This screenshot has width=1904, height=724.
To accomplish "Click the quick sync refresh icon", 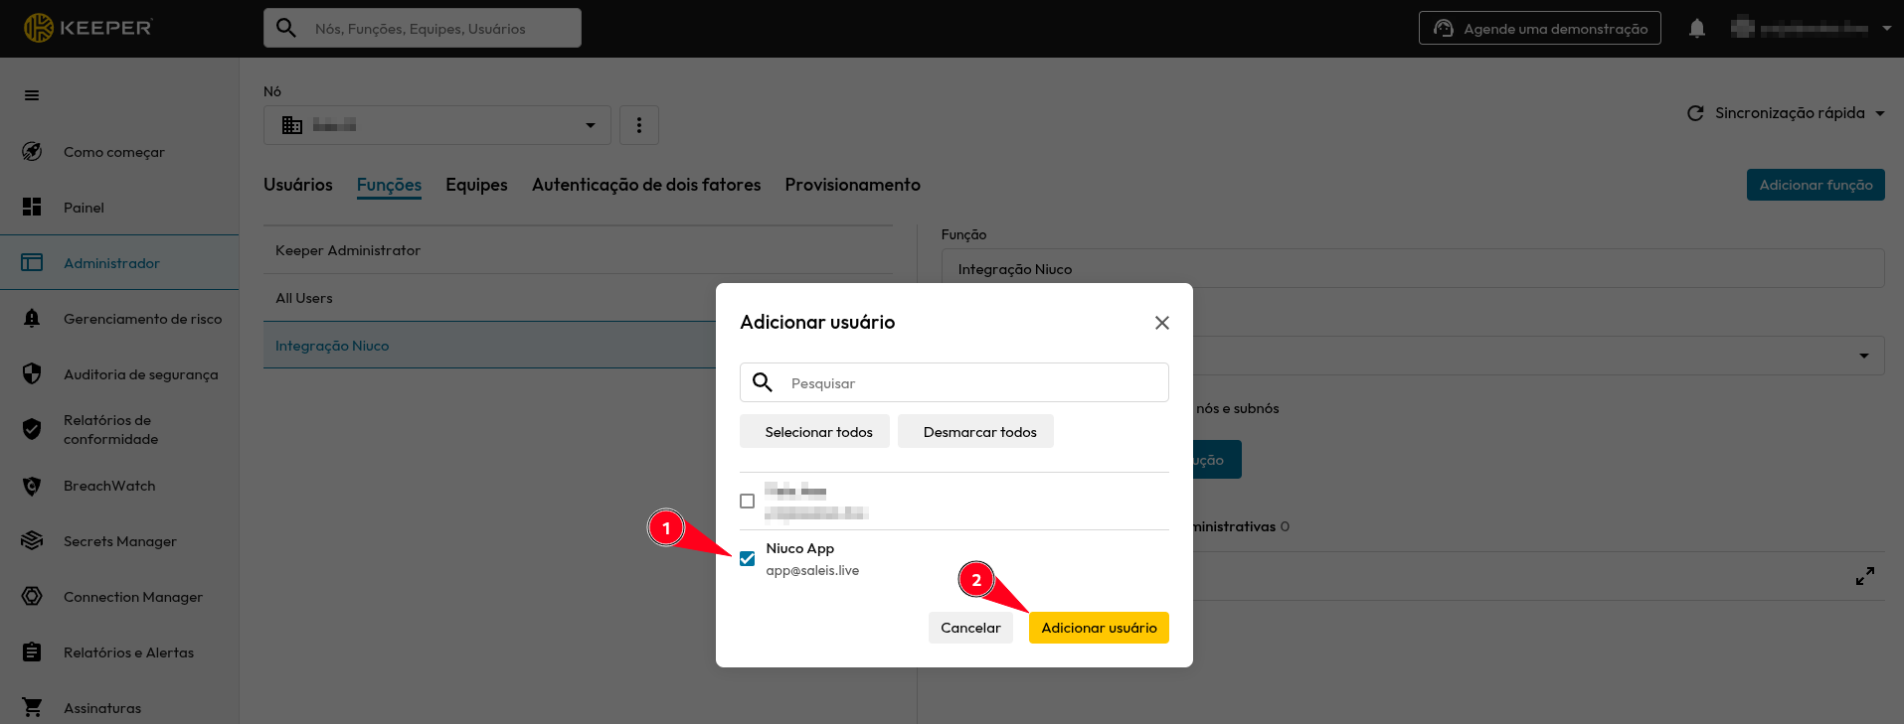I will 1695,113.
